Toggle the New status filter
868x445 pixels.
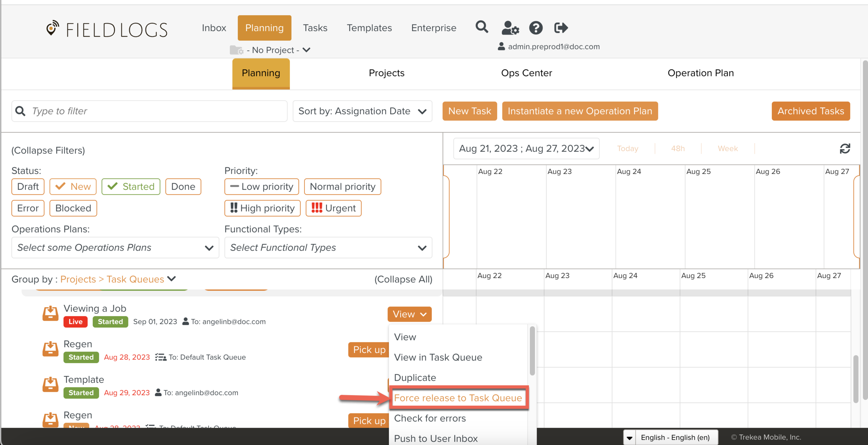tap(73, 187)
